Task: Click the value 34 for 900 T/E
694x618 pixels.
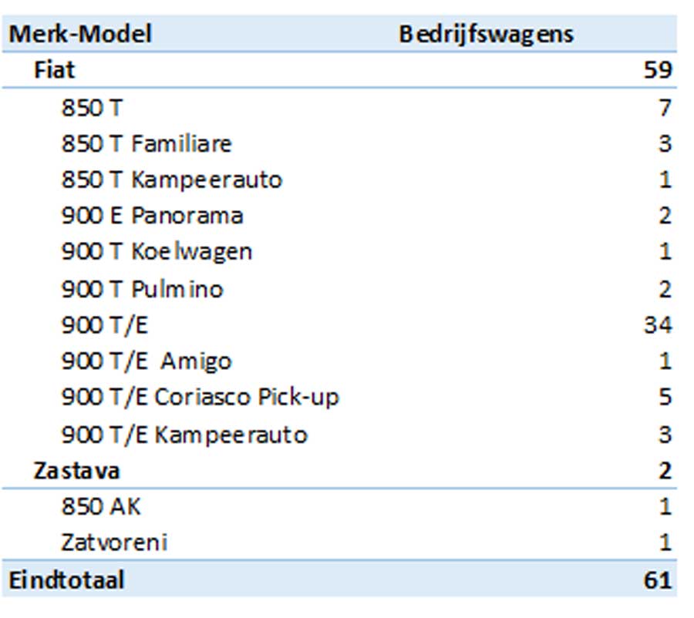Action: [x=657, y=325]
